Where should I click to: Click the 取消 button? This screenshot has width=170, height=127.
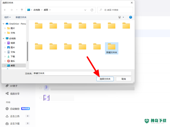click(x=124, y=79)
